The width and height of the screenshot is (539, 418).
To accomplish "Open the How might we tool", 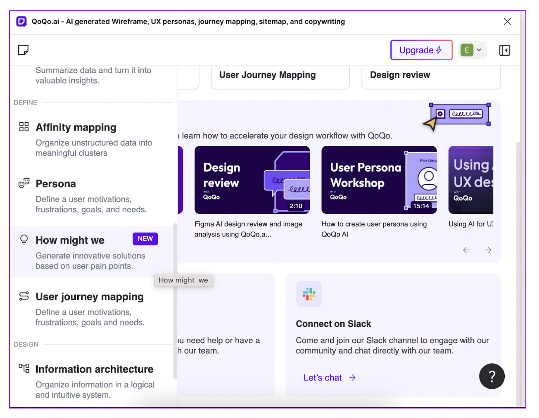I will [x=69, y=240].
